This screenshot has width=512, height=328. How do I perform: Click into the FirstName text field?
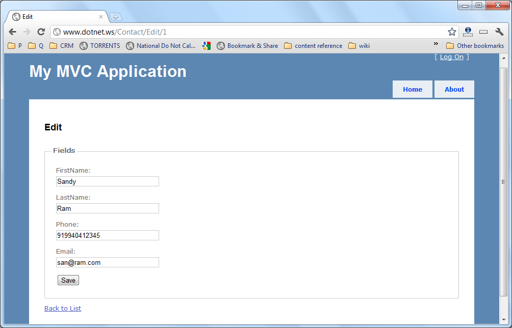point(107,181)
